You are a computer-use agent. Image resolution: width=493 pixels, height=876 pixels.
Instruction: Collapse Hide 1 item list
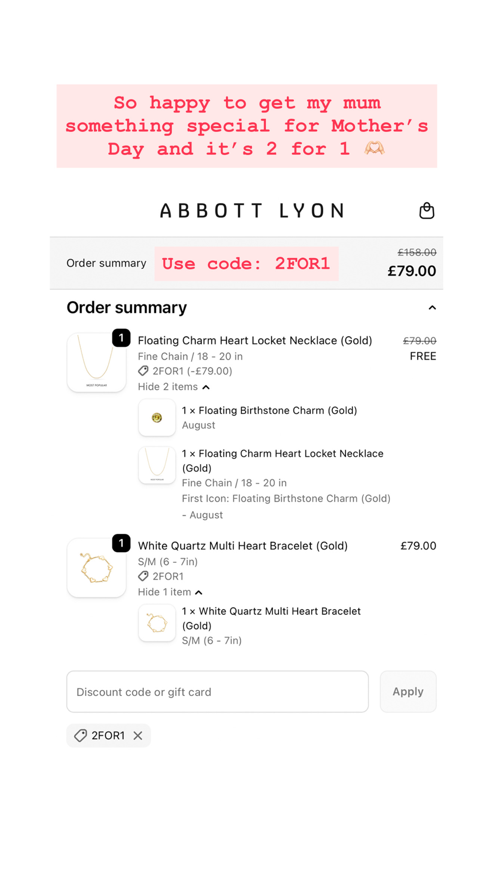(x=170, y=592)
